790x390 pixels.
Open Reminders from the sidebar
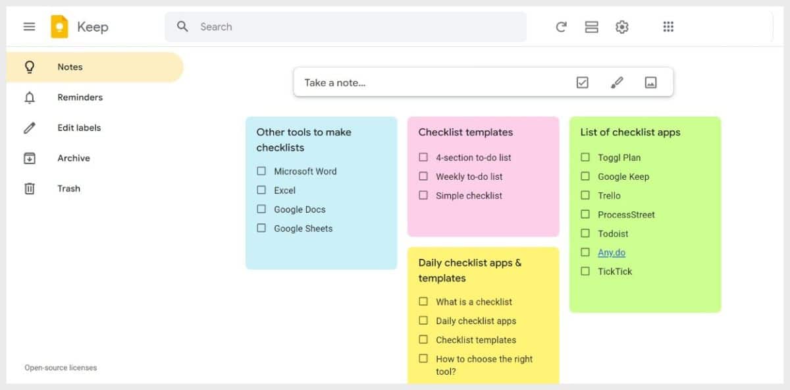(80, 97)
